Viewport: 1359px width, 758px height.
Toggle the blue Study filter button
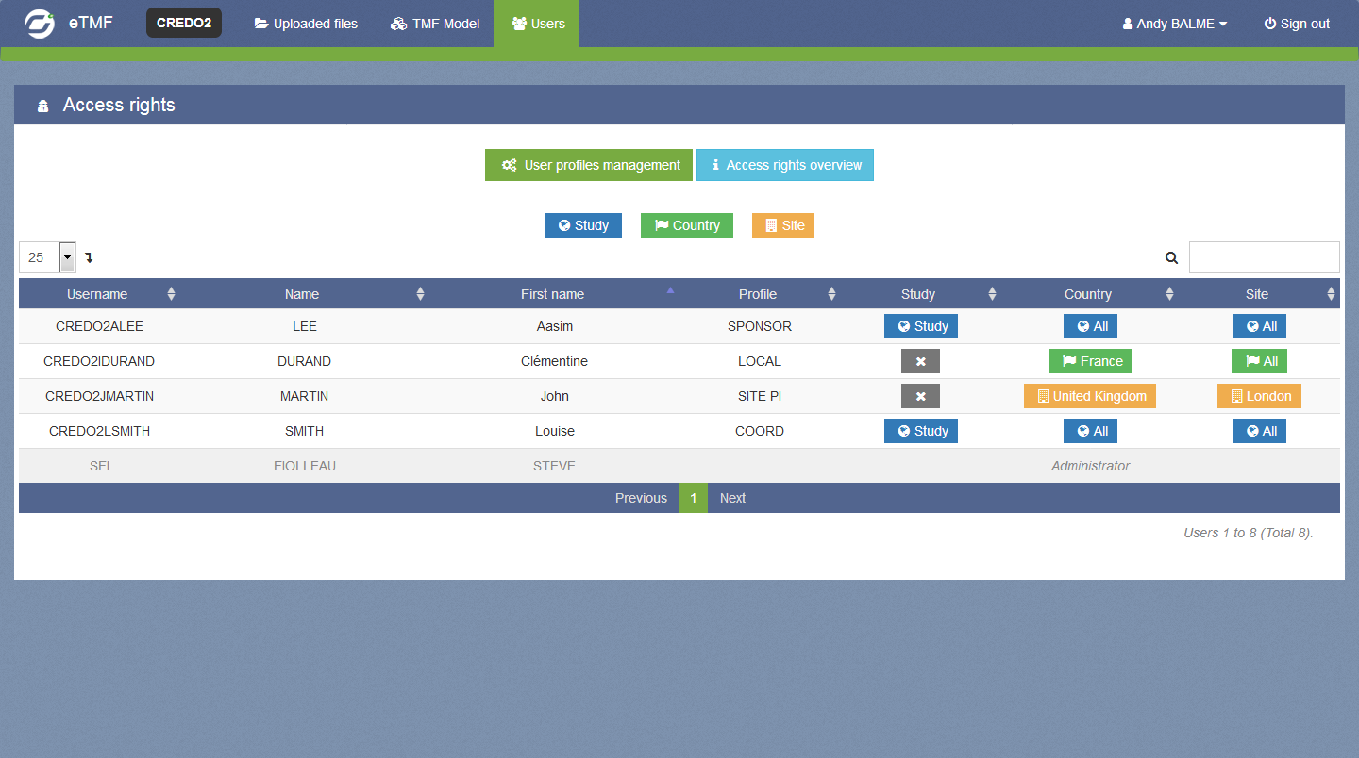(582, 225)
